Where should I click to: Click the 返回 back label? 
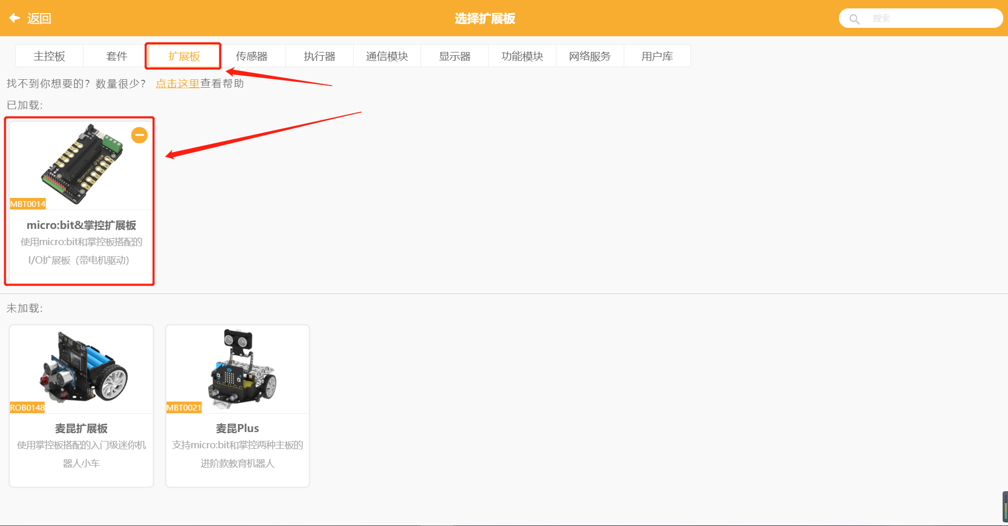(39, 19)
